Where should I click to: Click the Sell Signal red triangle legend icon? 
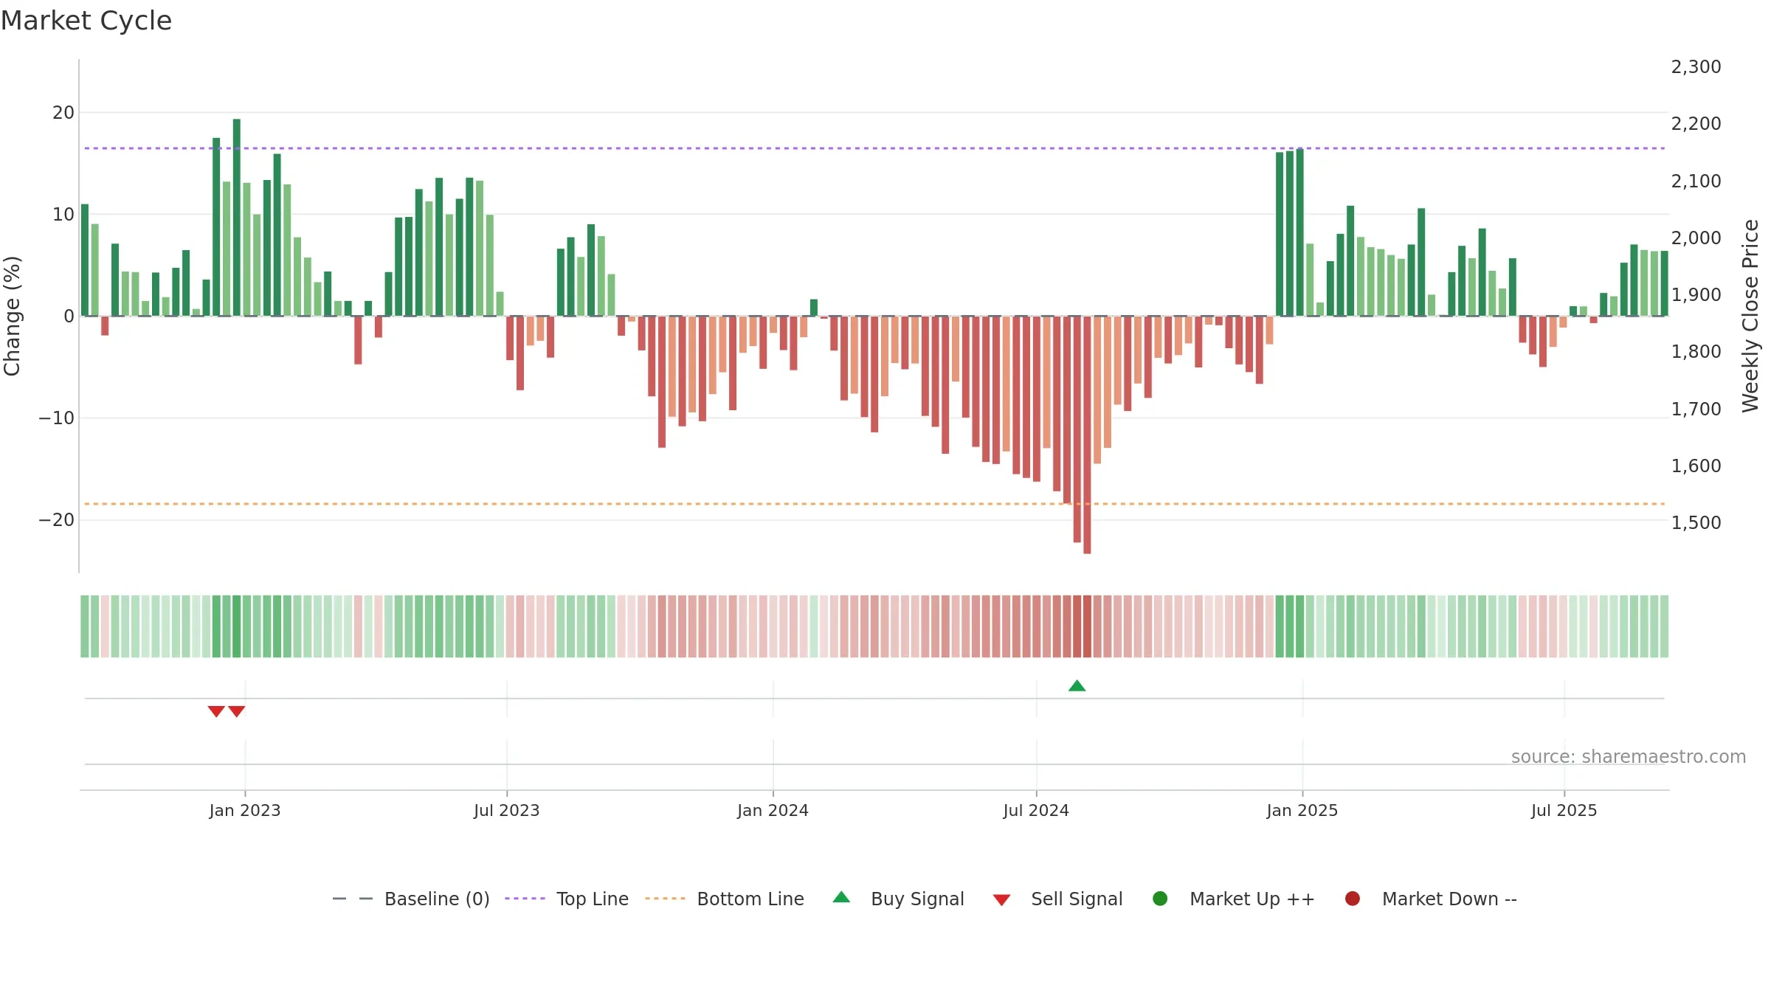[x=1001, y=900]
